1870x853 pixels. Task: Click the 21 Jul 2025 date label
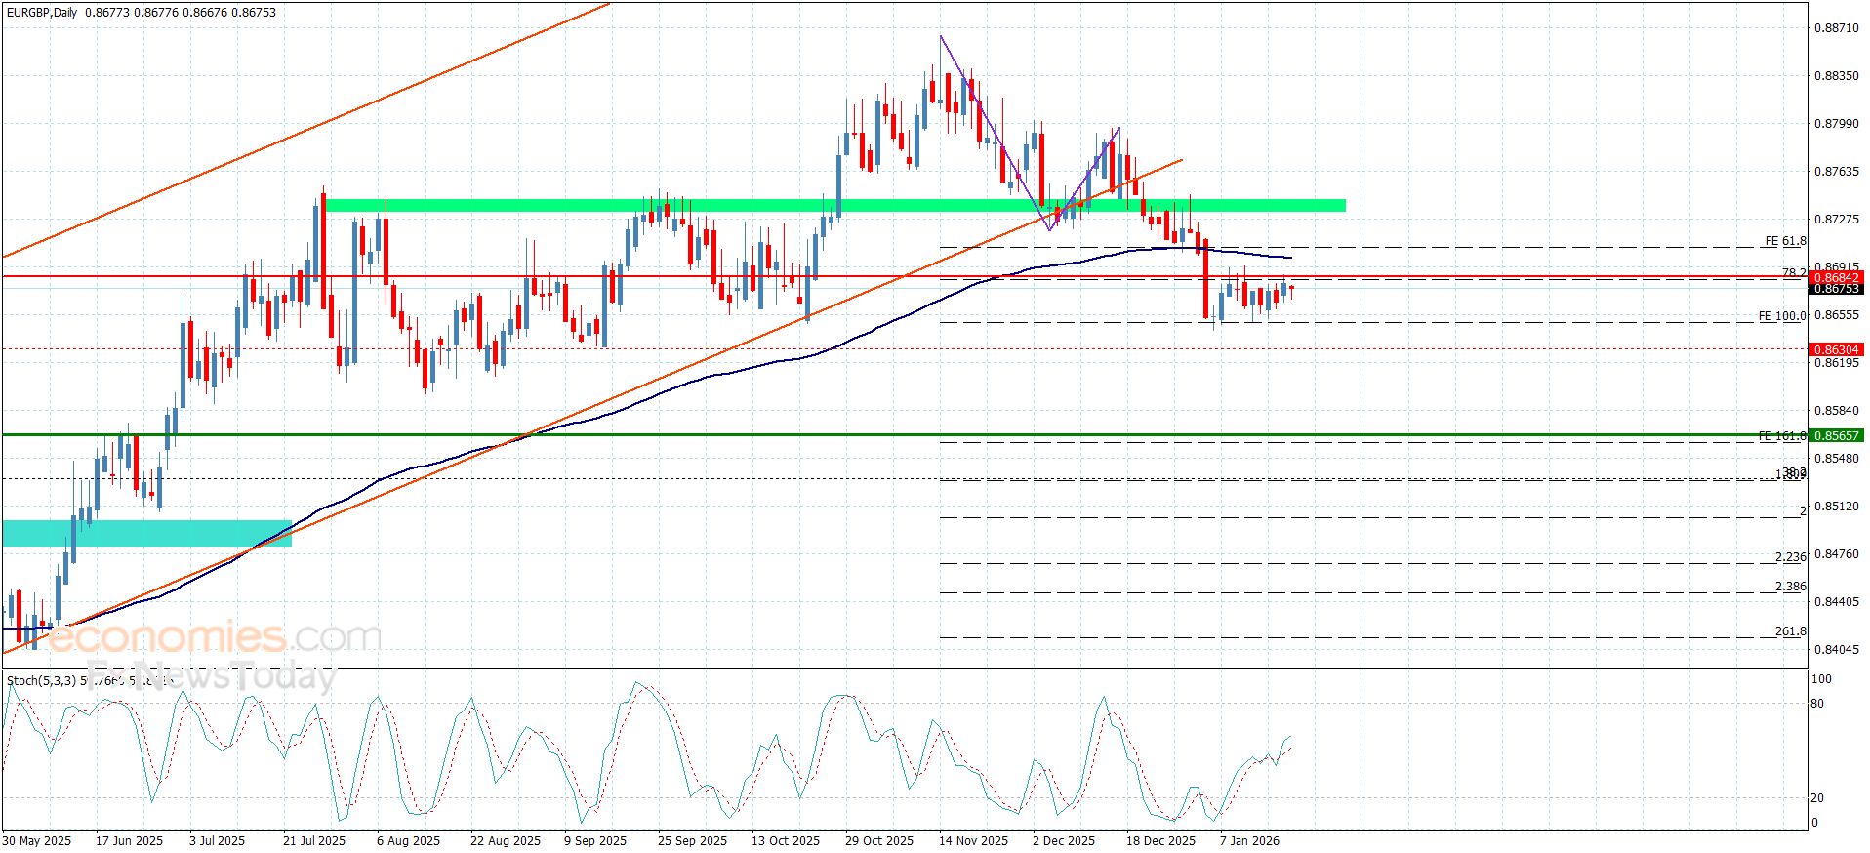click(x=314, y=840)
